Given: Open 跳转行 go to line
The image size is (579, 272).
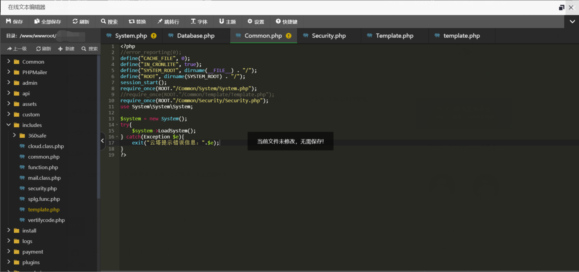Looking at the screenshot, I should click(x=168, y=22).
